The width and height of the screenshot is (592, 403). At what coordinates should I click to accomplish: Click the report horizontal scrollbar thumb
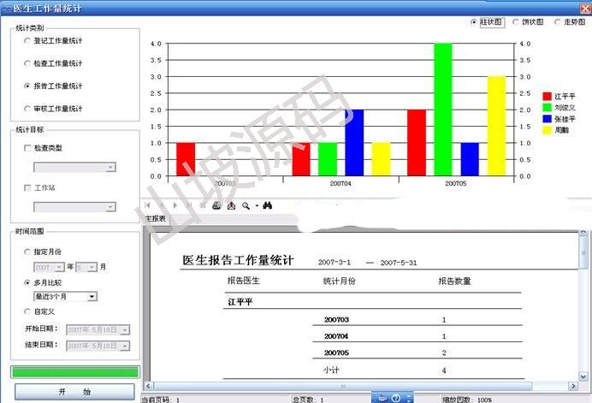click(x=343, y=386)
